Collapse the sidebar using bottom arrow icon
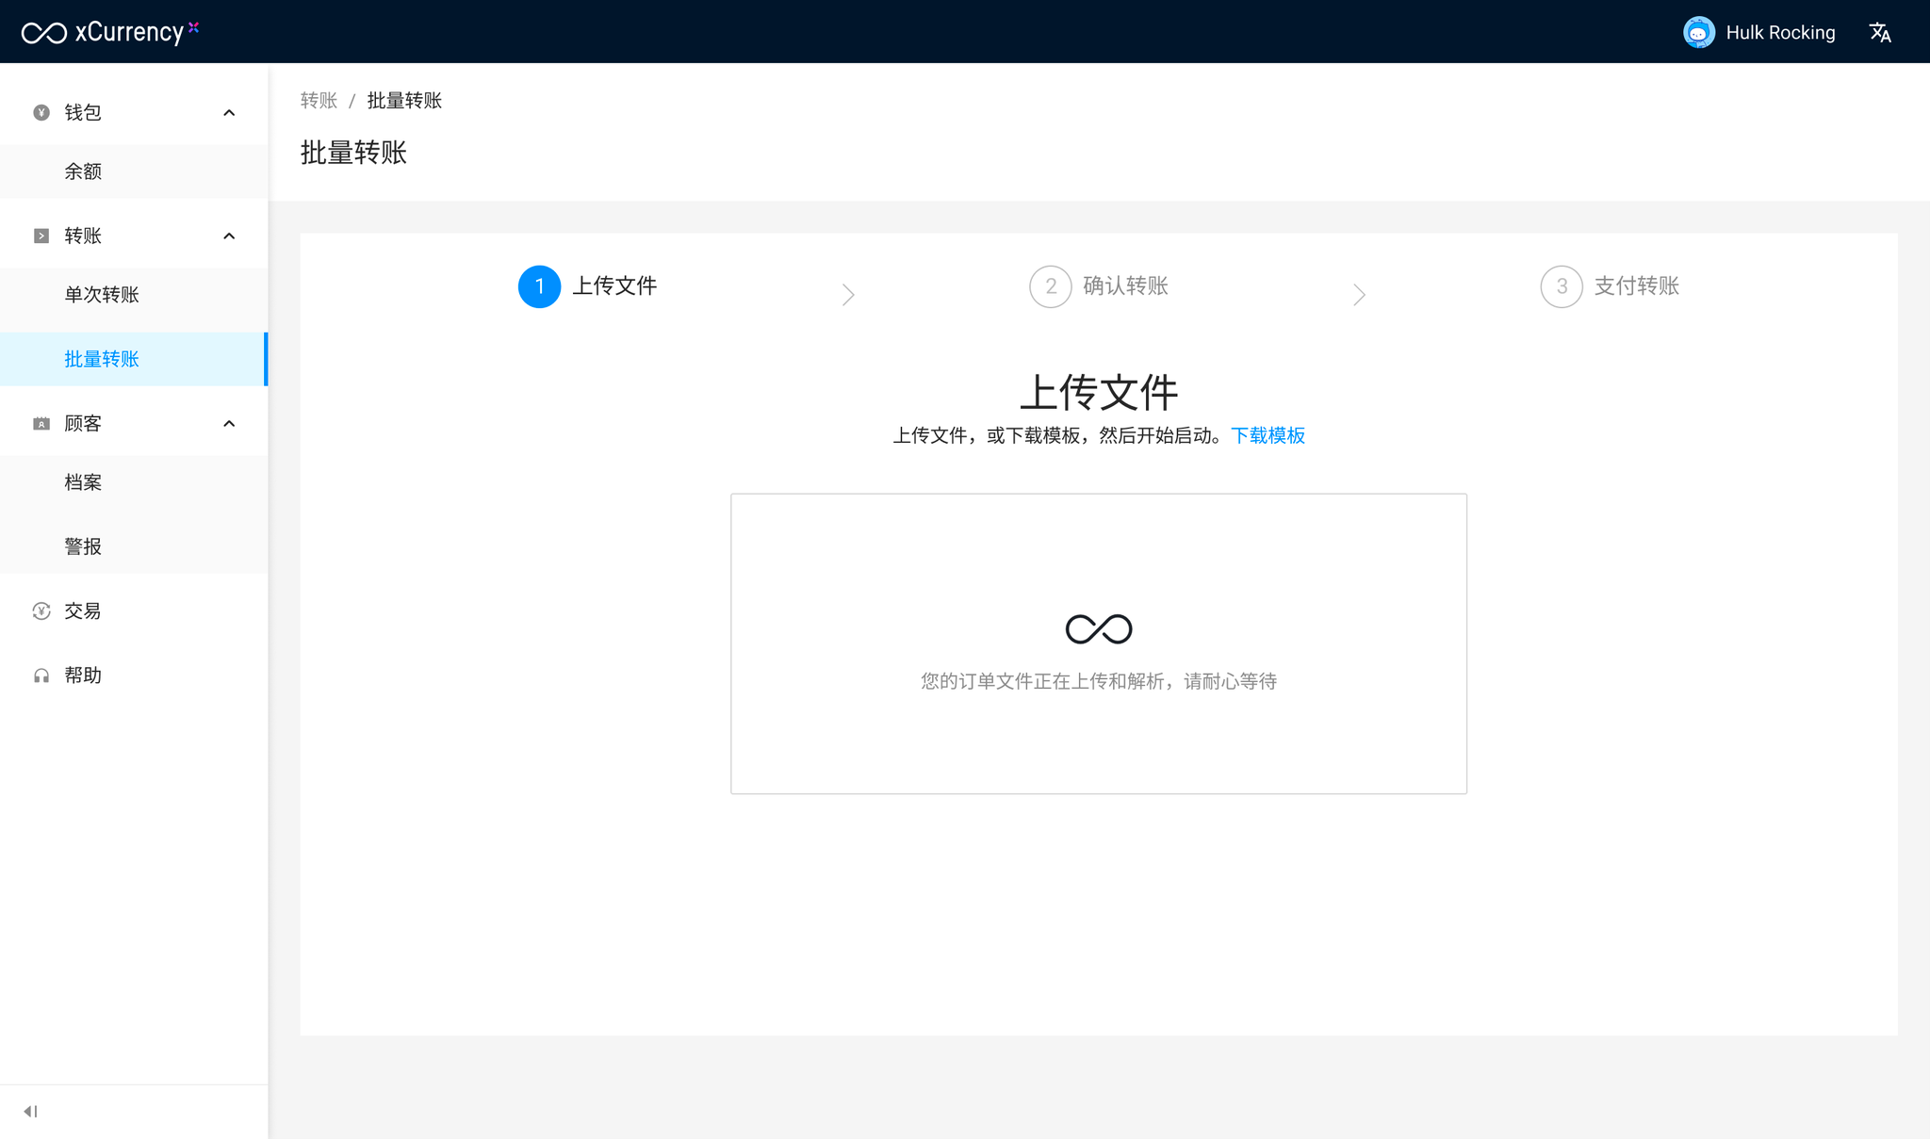This screenshot has width=1930, height=1139. [x=30, y=1112]
